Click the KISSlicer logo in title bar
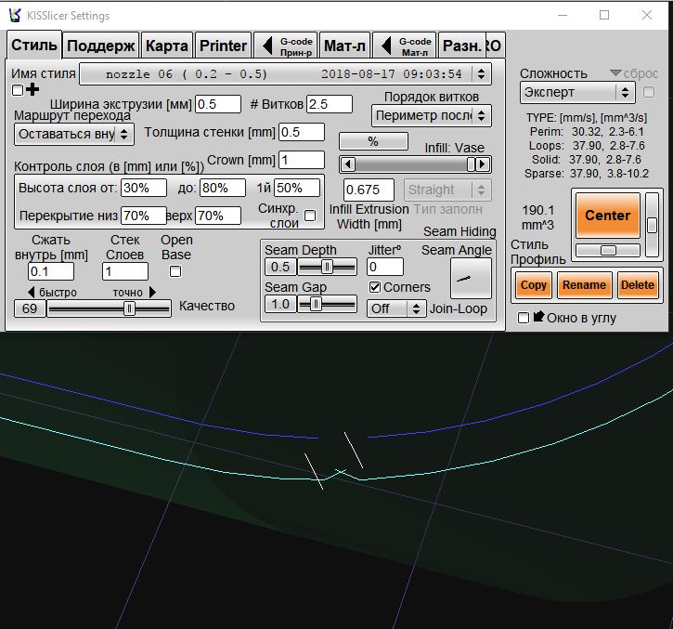The height and width of the screenshot is (629, 673). coord(14,15)
